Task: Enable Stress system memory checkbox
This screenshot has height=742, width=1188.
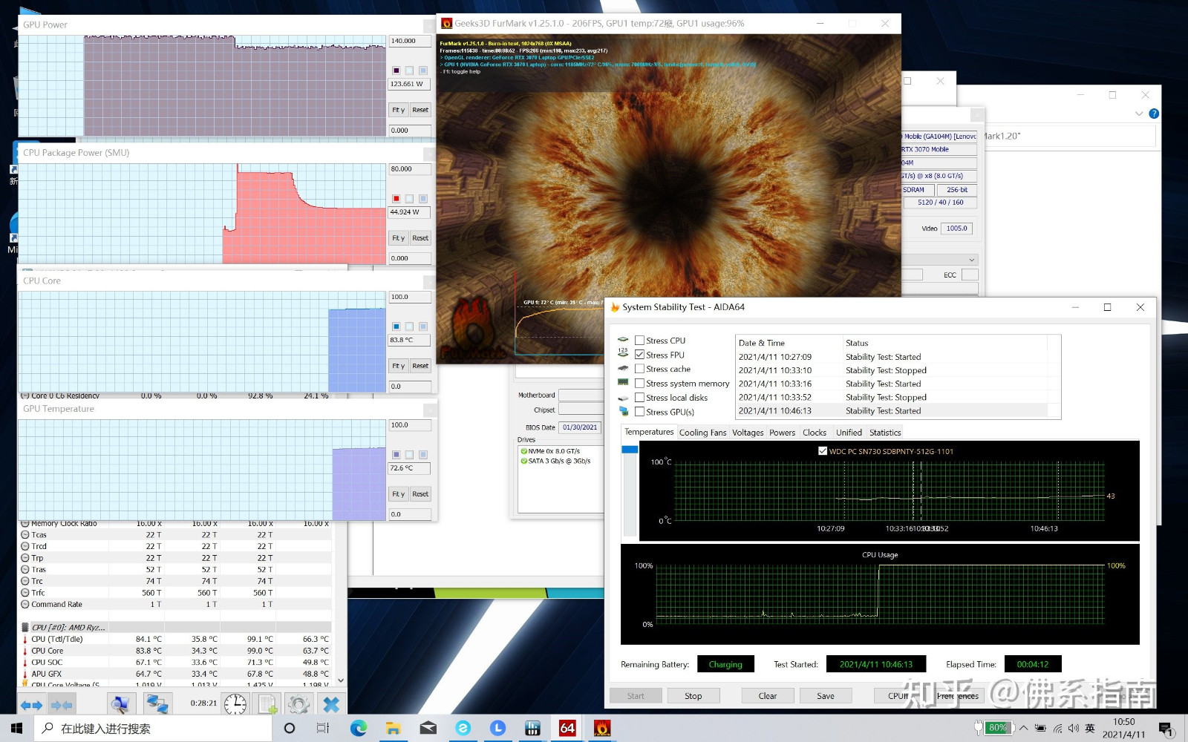Action: pyautogui.click(x=639, y=383)
